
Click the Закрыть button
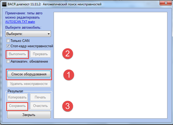point(29,115)
